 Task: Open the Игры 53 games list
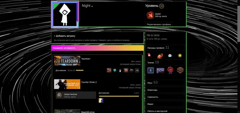[152, 83]
